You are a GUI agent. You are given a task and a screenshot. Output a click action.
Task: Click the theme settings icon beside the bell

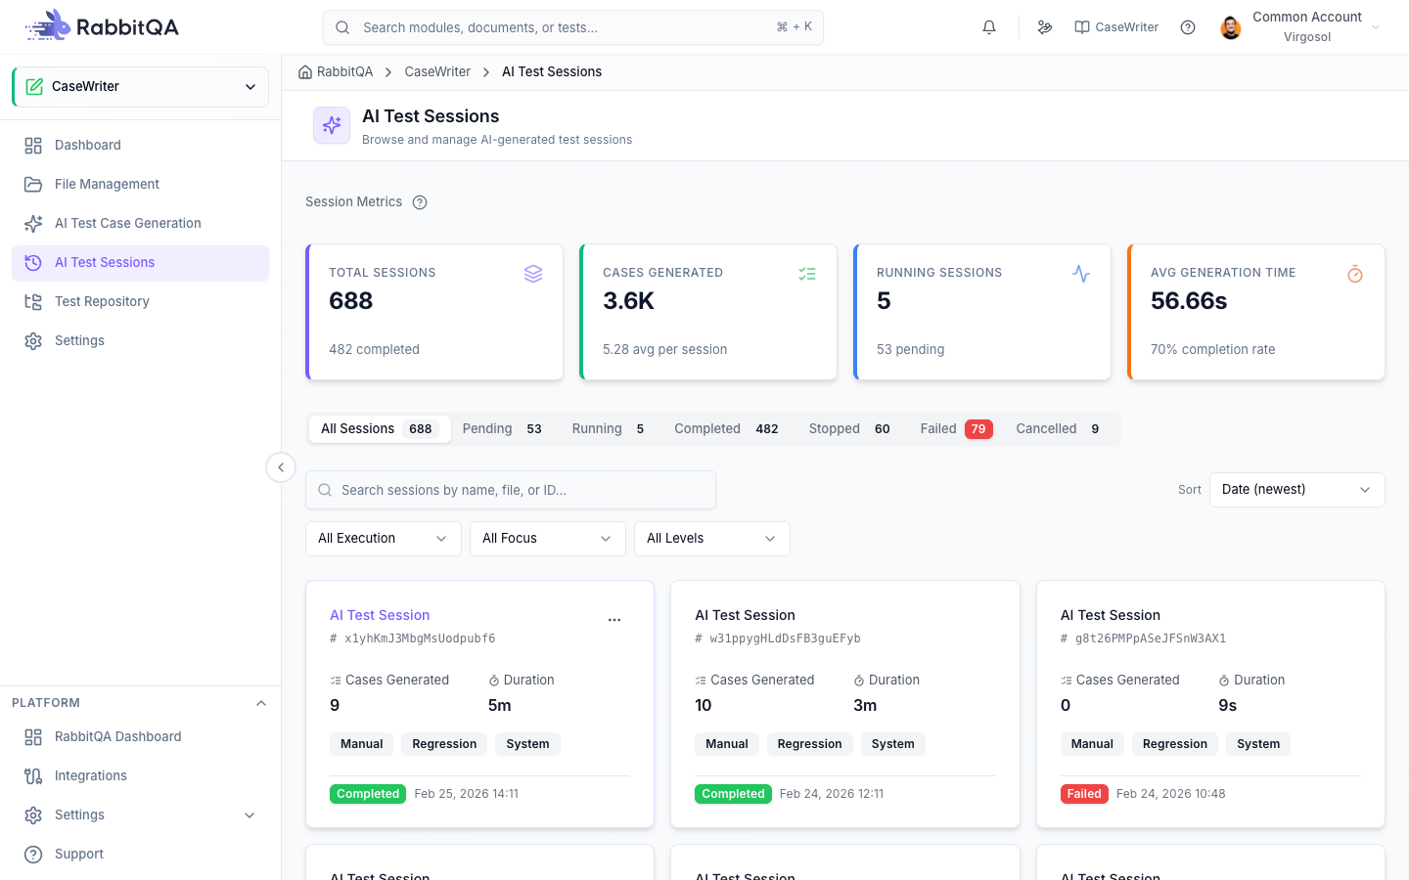[x=1045, y=27]
